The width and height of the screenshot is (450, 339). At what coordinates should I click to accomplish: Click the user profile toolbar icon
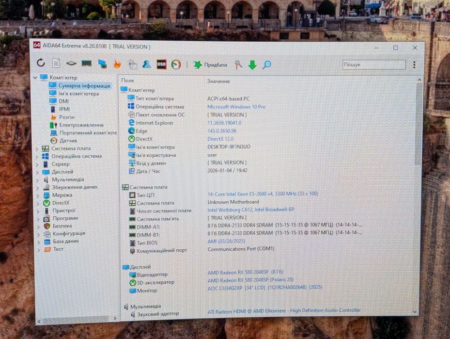point(147,64)
